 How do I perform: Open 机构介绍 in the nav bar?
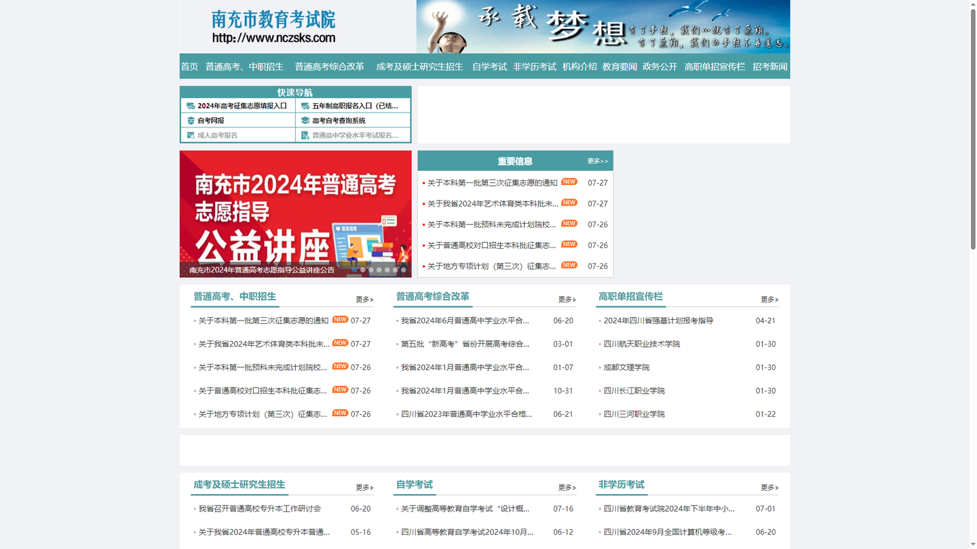click(579, 66)
